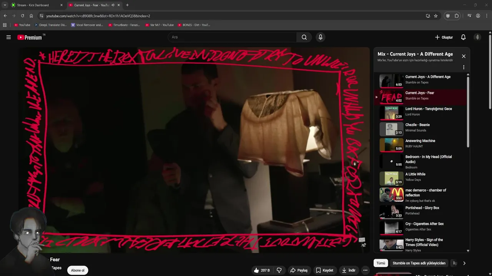Open YouTube notifications bell
This screenshot has width=492, height=276.
click(x=463, y=37)
